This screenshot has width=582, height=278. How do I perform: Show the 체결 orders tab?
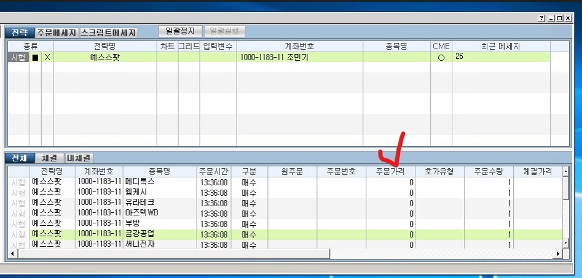[x=49, y=158]
